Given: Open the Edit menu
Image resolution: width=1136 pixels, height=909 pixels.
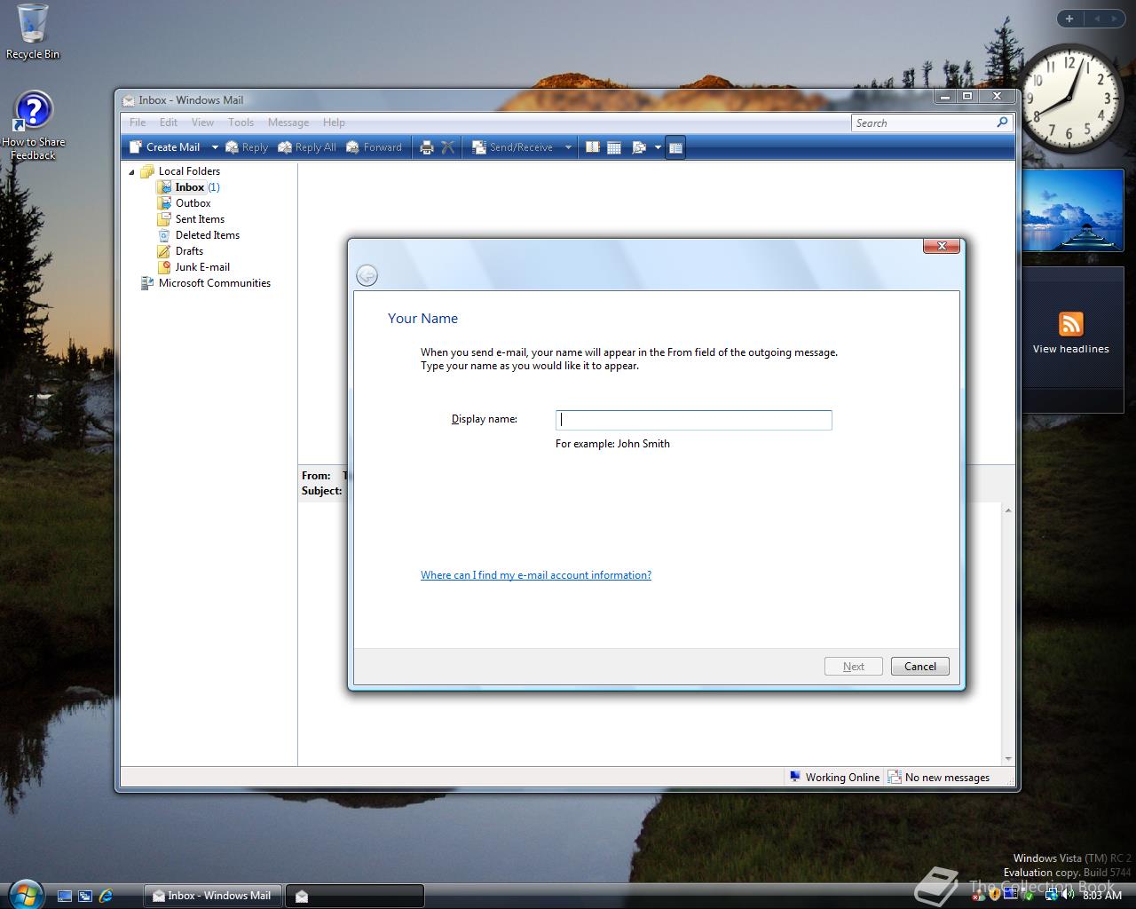Looking at the screenshot, I should click(x=169, y=123).
